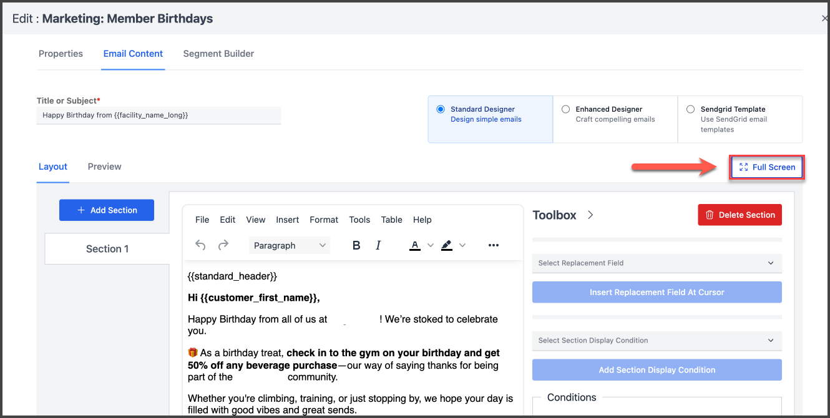Choose the Enhanced Designer radio option
The width and height of the screenshot is (830, 418).
click(x=566, y=109)
